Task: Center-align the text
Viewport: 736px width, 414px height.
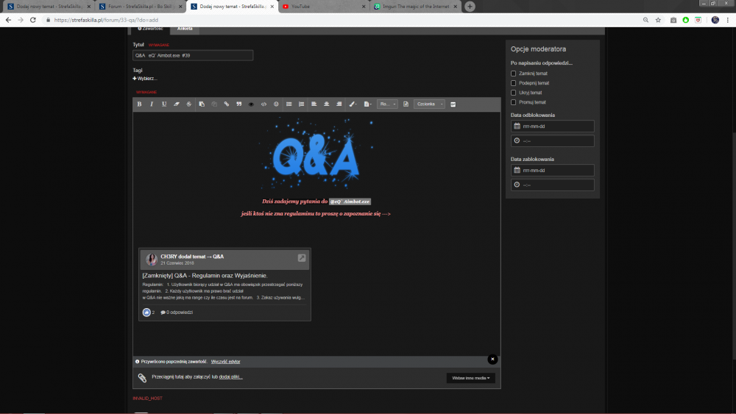Action: (326, 104)
